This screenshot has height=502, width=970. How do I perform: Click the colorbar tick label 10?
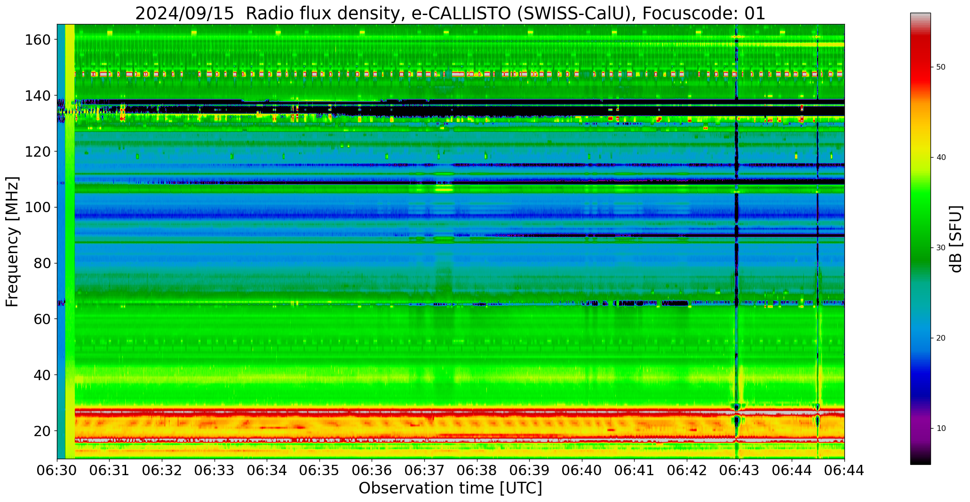pos(941,429)
